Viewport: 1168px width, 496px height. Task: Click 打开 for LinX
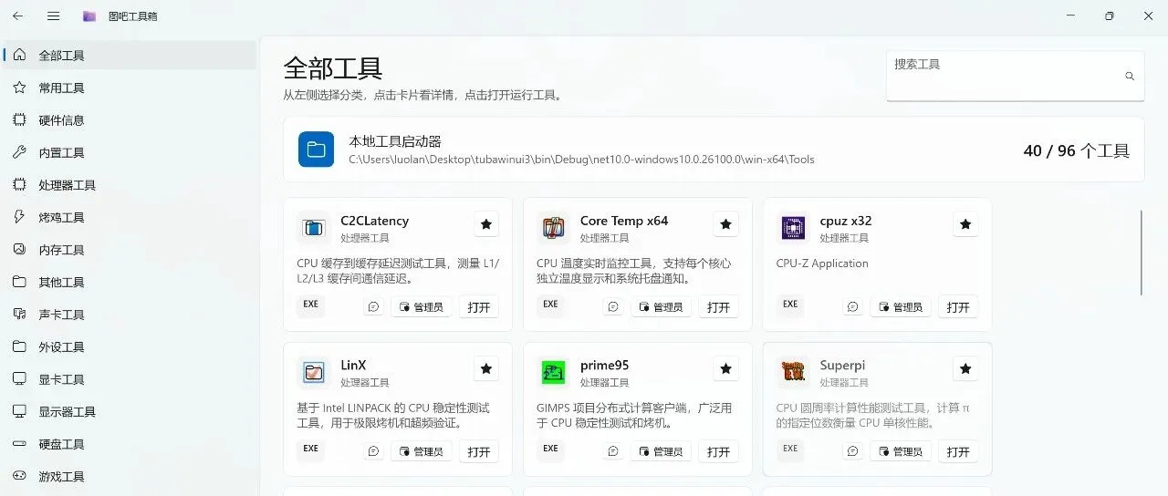[x=479, y=451]
